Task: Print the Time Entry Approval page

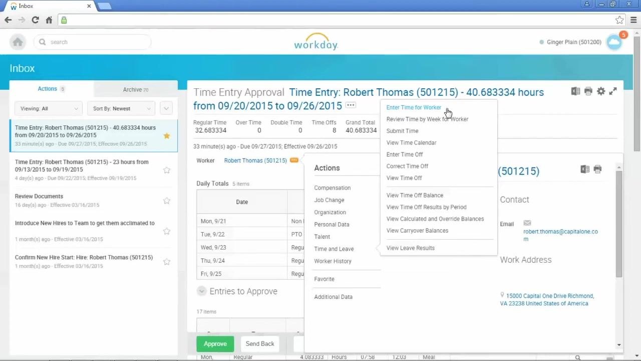Action: pos(588,91)
